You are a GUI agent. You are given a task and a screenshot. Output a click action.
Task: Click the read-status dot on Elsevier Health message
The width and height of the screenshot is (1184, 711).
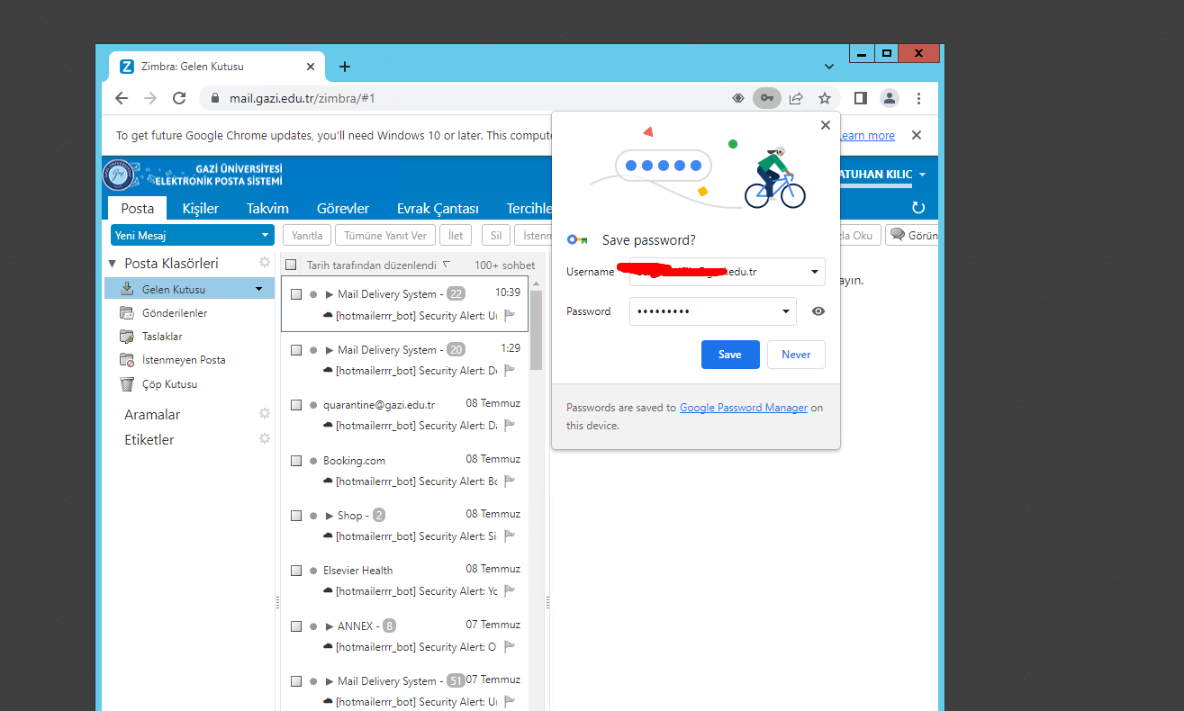pos(313,571)
